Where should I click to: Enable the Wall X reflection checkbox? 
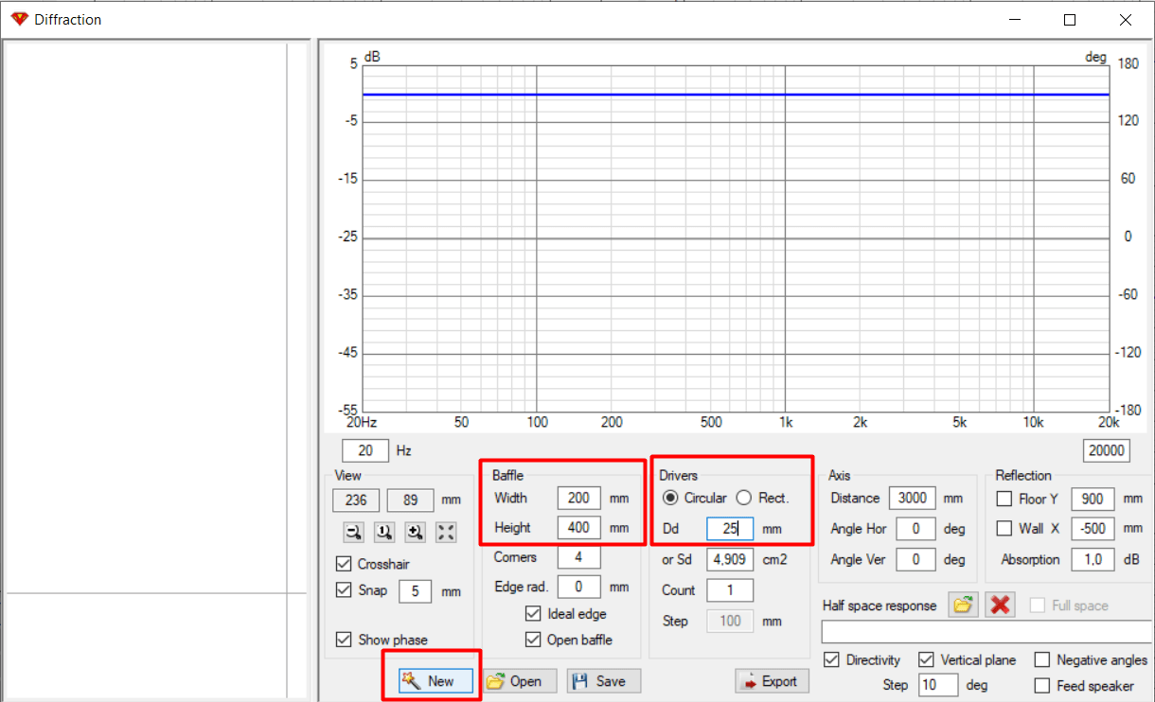(x=1004, y=529)
